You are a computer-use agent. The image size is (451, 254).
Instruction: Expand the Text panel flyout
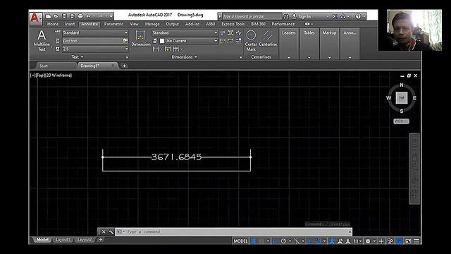(x=78, y=57)
